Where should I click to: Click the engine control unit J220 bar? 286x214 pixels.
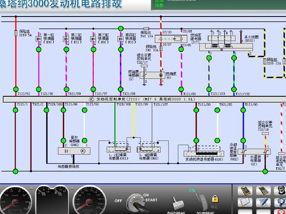point(144,99)
